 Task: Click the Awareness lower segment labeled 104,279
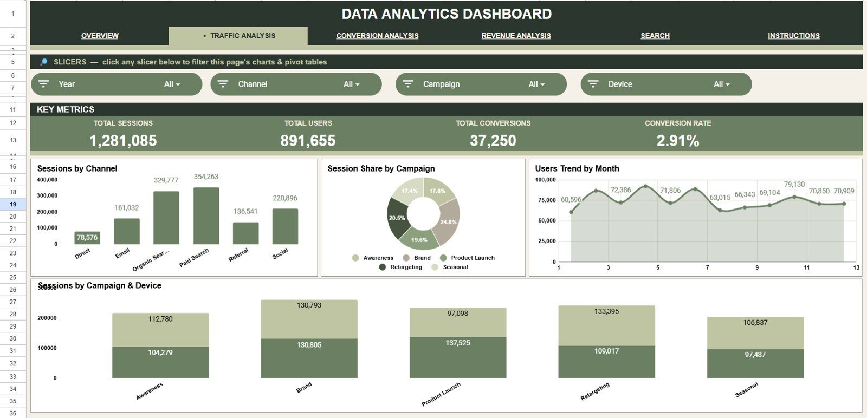pos(160,362)
